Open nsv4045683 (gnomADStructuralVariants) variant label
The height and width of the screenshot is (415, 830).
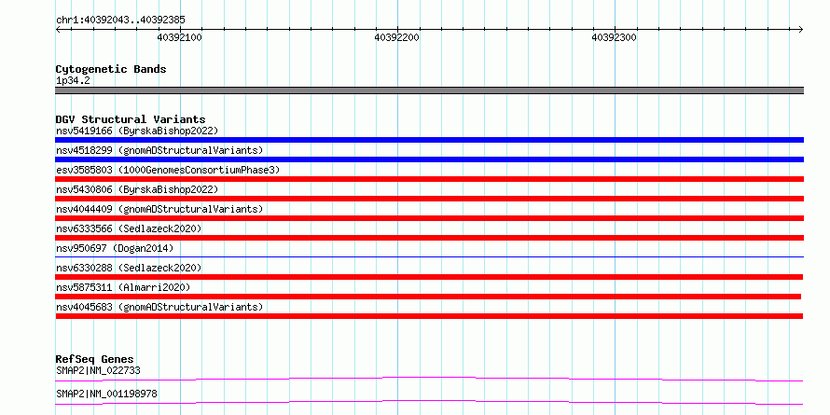[x=159, y=307]
